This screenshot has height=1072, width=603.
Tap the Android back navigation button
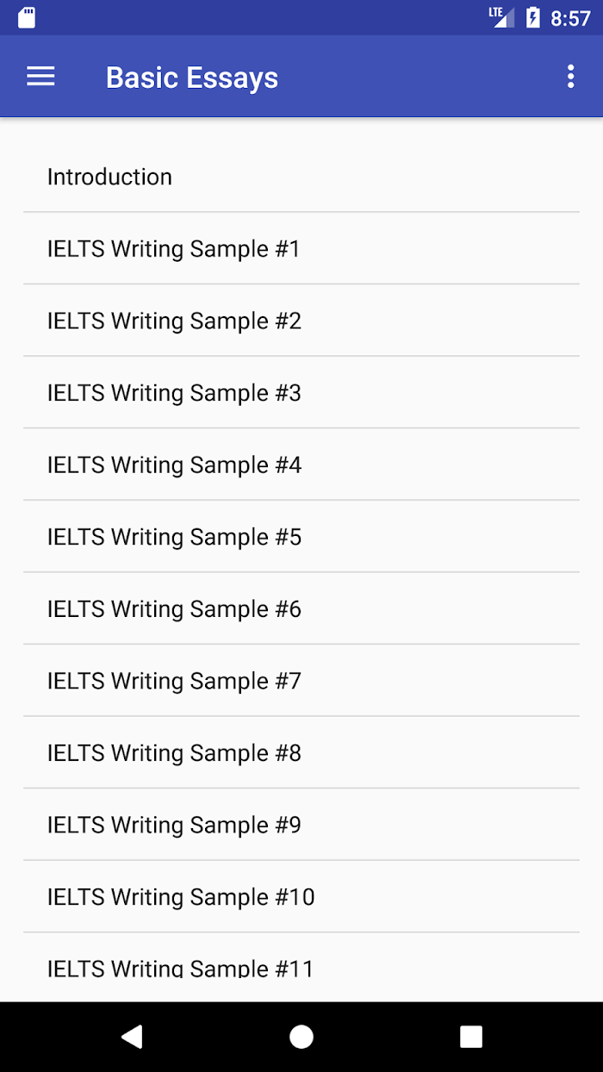tap(131, 1037)
